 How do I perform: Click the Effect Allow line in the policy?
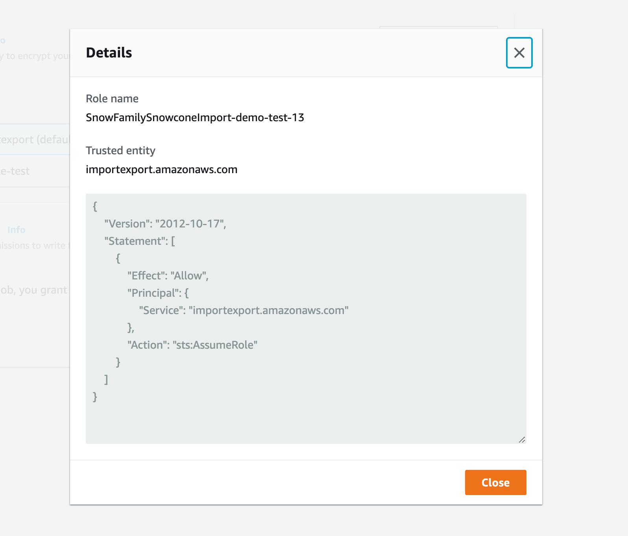[x=168, y=276]
